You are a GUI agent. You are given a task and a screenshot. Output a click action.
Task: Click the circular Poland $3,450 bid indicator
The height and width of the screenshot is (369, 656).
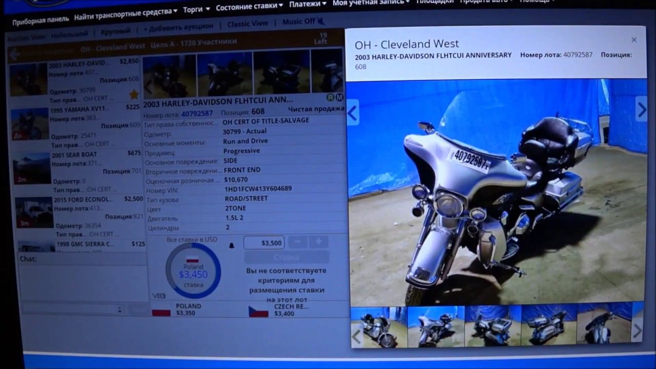coord(193,271)
